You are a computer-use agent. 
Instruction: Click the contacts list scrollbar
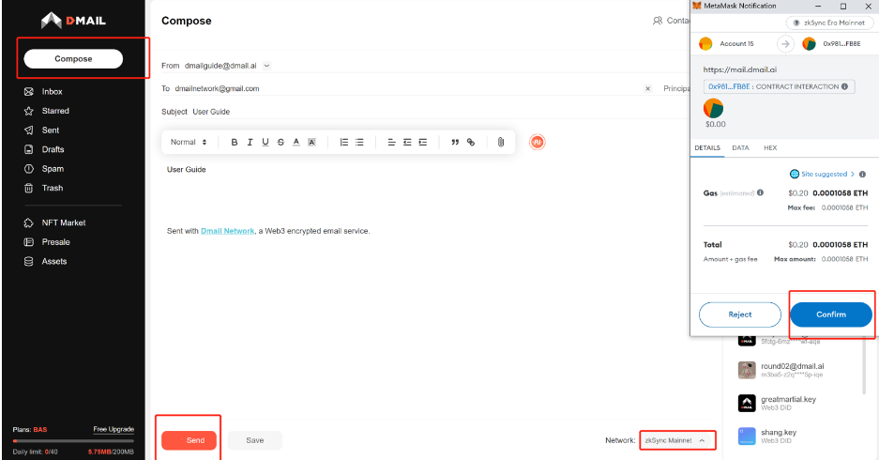point(866,364)
